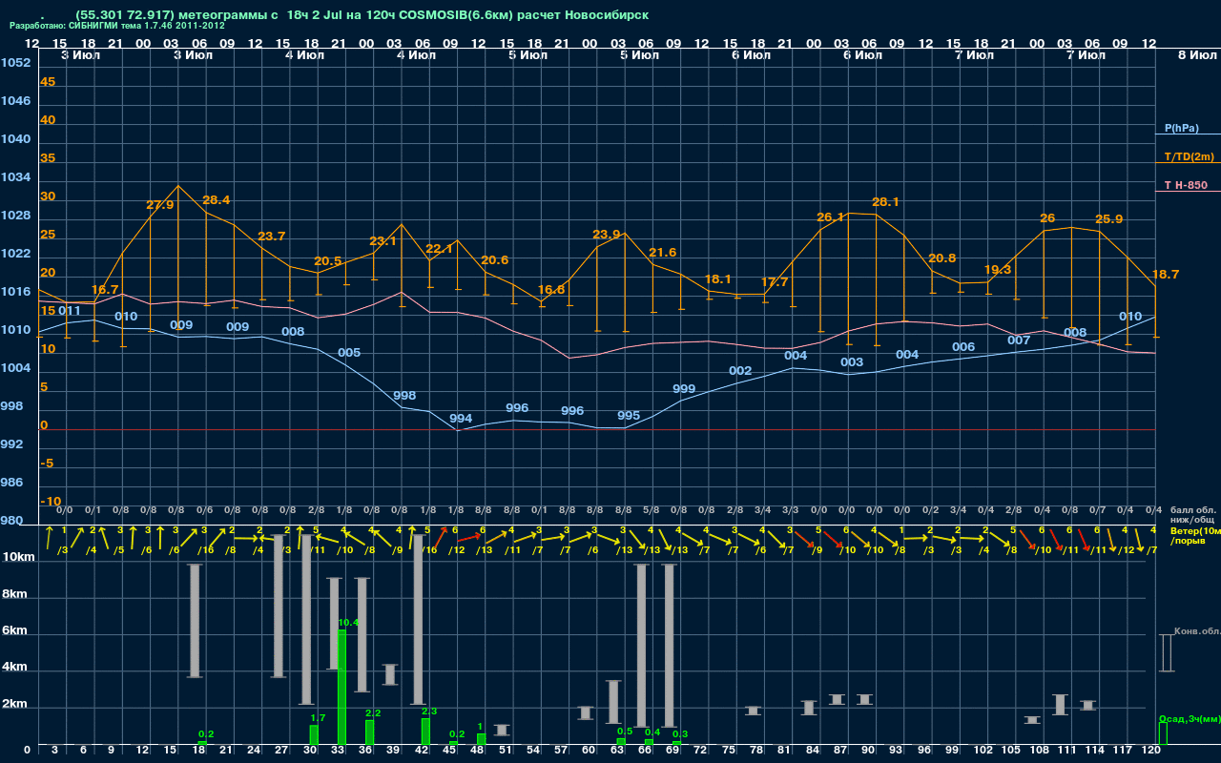Screen dimensions: 1221x763
Task: Click the 0.3 precipitation amount label
Action: [x=680, y=734]
